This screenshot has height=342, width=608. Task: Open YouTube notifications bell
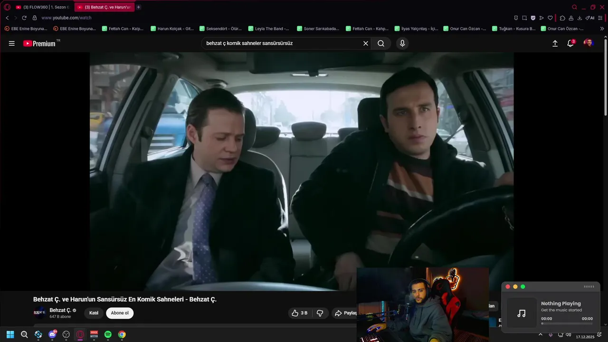click(x=571, y=43)
